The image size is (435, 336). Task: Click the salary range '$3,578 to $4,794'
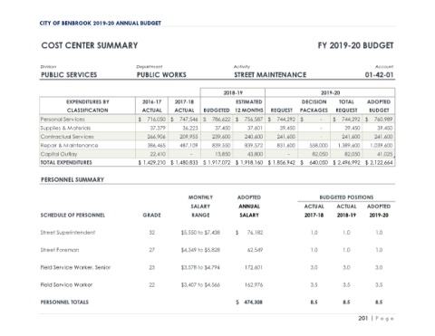click(x=200, y=267)
